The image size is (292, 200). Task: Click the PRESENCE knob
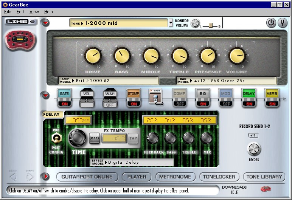click(208, 56)
